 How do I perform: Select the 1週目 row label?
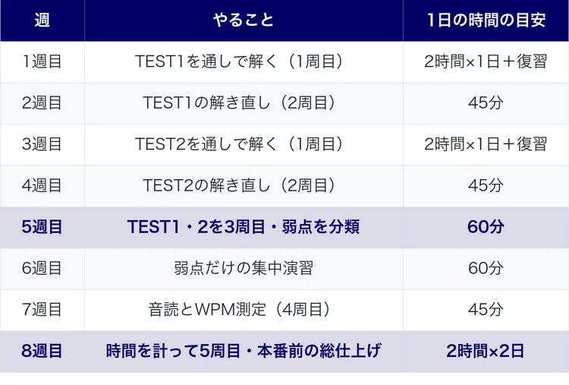point(42,62)
